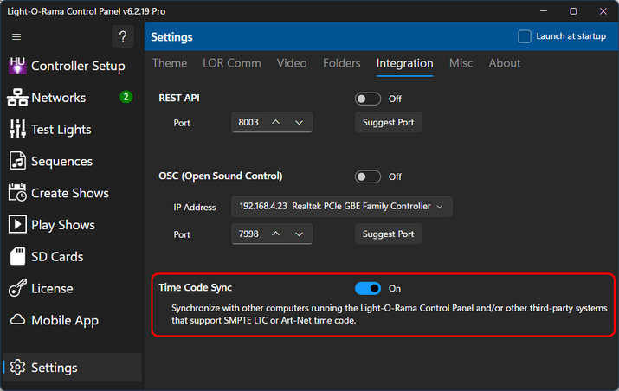Open help with the question mark icon
The image size is (619, 391).
(123, 37)
